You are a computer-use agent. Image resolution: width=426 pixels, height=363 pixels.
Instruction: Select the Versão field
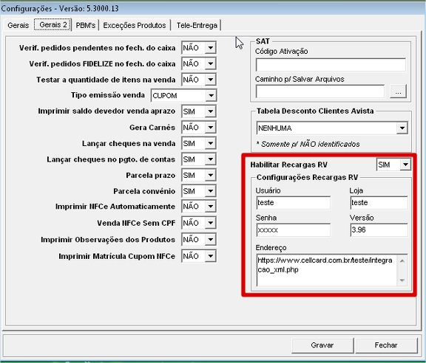[x=379, y=230]
